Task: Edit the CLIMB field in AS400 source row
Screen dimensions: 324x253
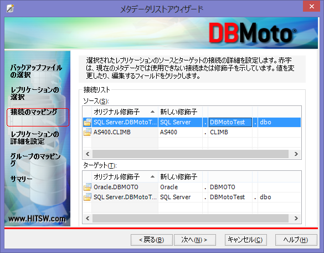Action: click(x=230, y=132)
